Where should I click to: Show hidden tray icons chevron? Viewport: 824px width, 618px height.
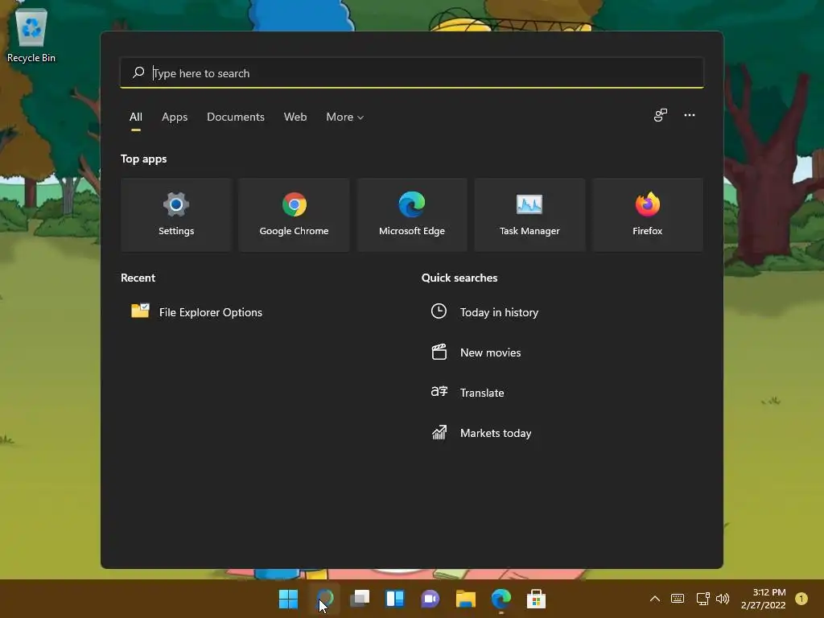655,599
